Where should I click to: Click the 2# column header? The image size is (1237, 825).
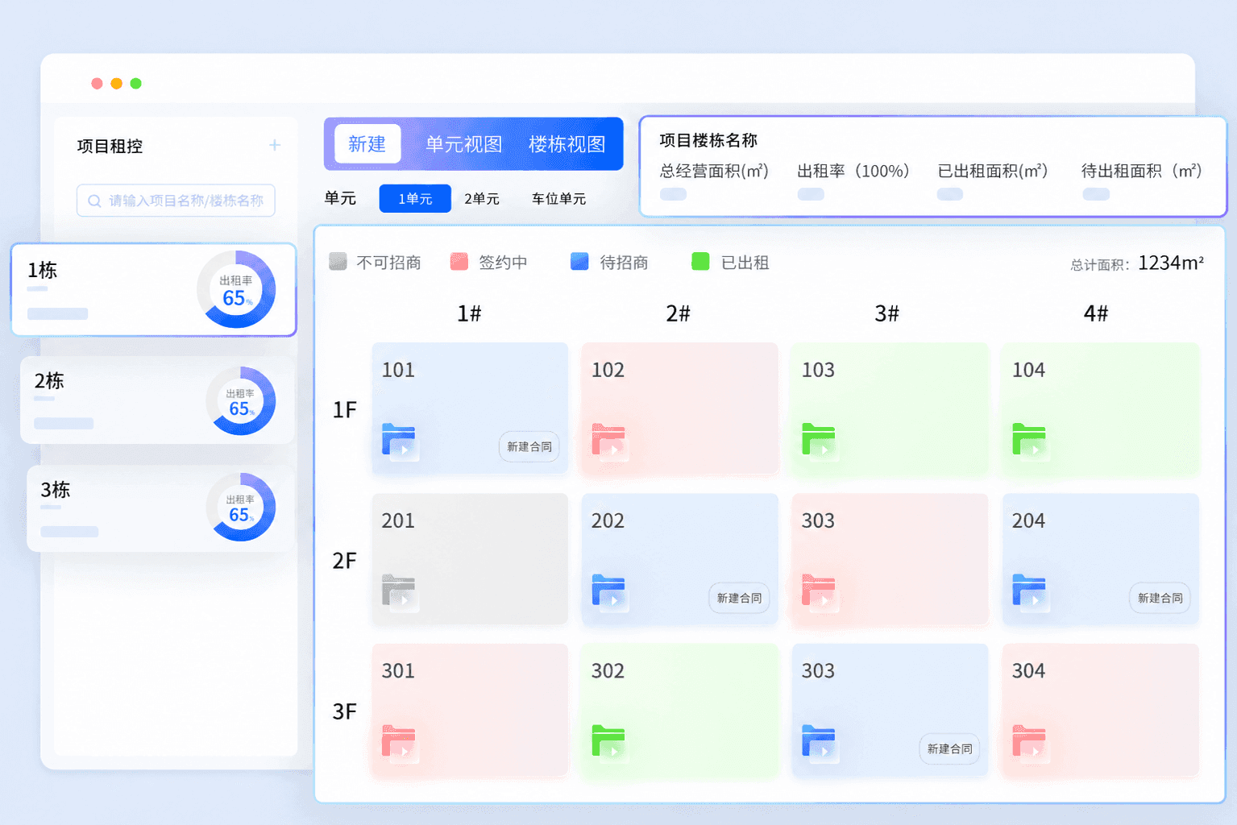click(678, 313)
